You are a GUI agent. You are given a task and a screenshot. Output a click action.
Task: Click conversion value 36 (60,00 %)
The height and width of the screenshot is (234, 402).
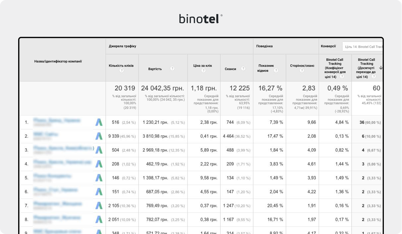coord(370,122)
